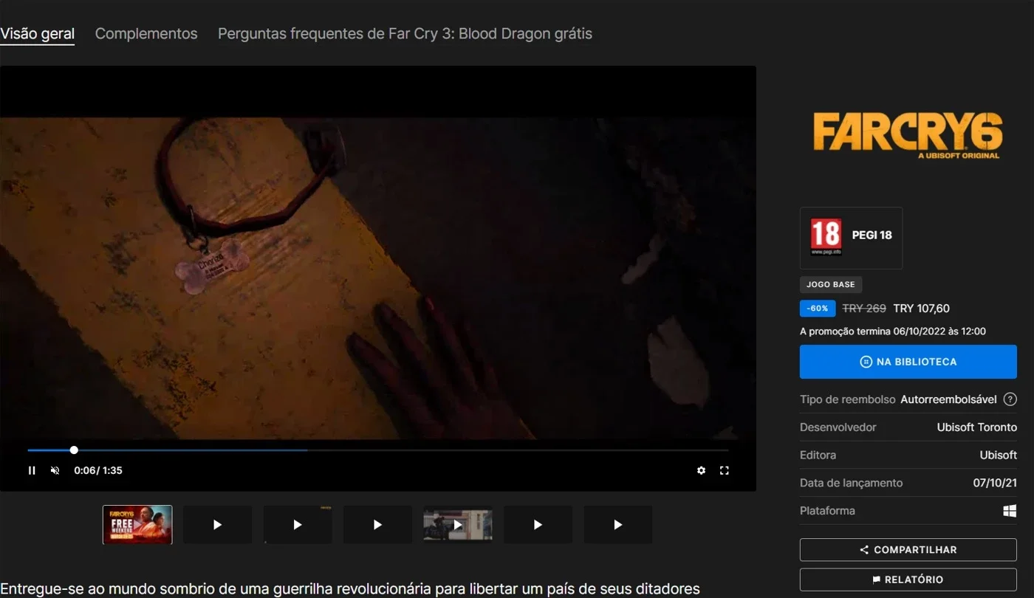
Task: Unmute the trailer audio
Action: pyautogui.click(x=55, y=470)
